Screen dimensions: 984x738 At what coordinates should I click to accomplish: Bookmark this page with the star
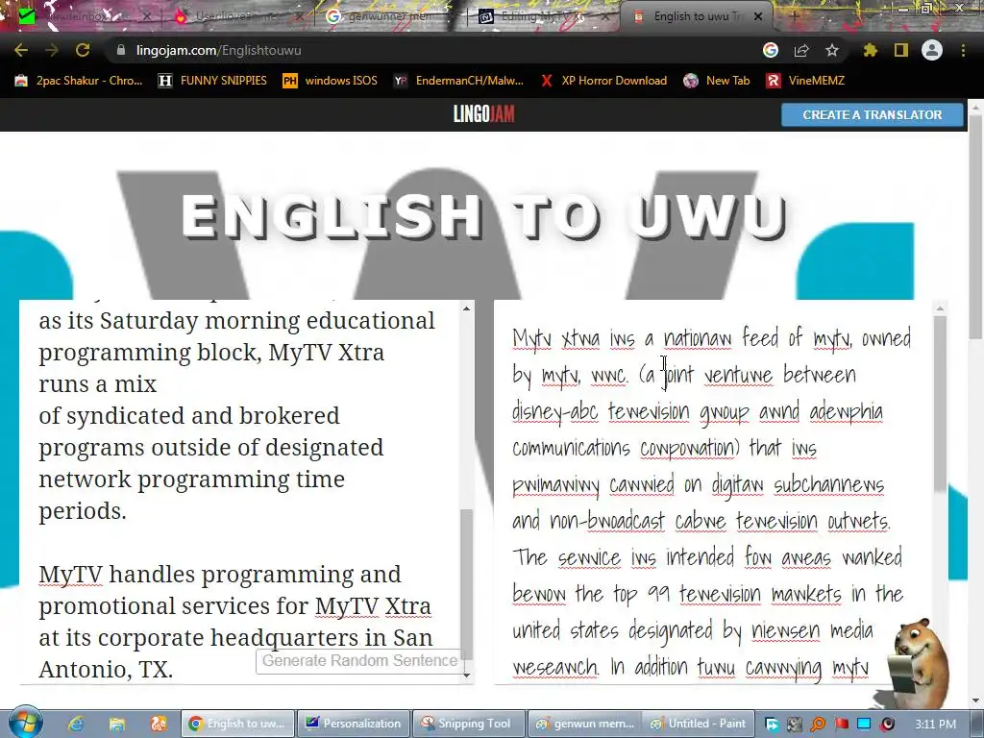[832, 50]
